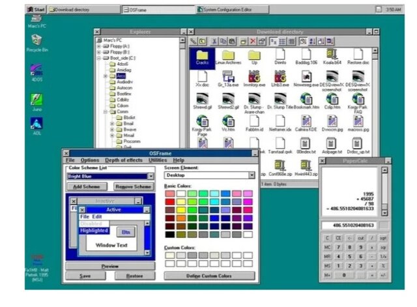
Task: Open the Juno desktop icon
Action: [37, 102]
